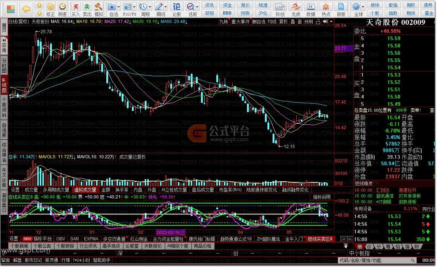Click the 期货 futures button
The width and height of the screenshot is (437, 267).
pos(411,13)
